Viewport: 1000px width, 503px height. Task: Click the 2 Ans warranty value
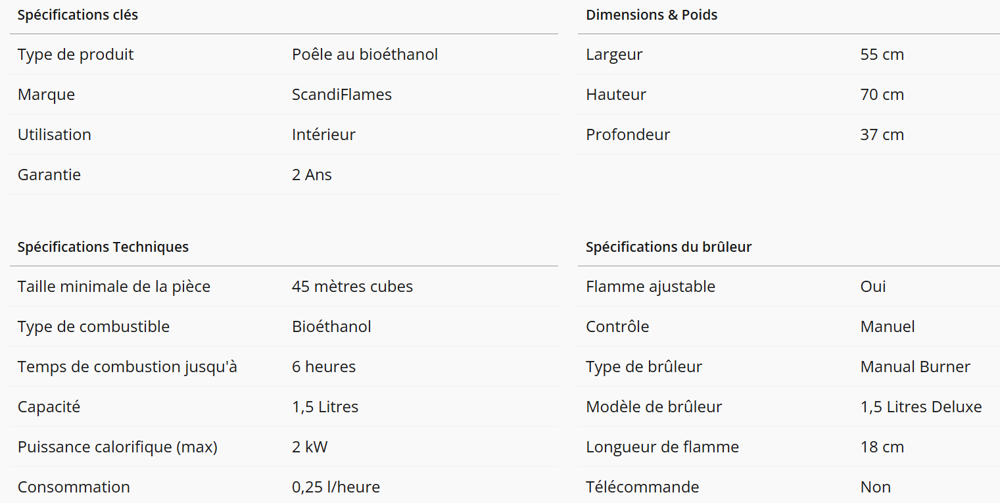click(312, 175)
